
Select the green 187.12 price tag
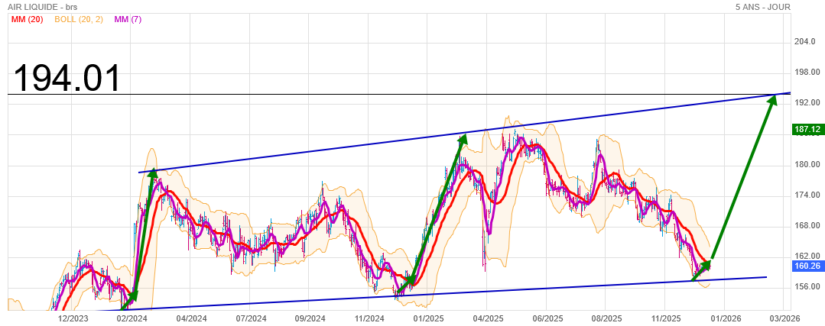point(807,130)
